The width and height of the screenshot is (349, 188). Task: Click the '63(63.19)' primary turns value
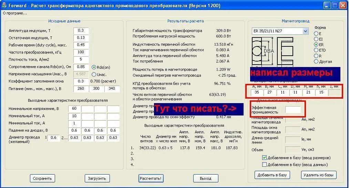pyautogui.click(x=217, y=95)
